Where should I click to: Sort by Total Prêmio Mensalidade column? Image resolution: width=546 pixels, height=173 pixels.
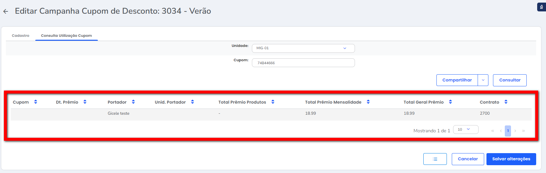[368, 102]
